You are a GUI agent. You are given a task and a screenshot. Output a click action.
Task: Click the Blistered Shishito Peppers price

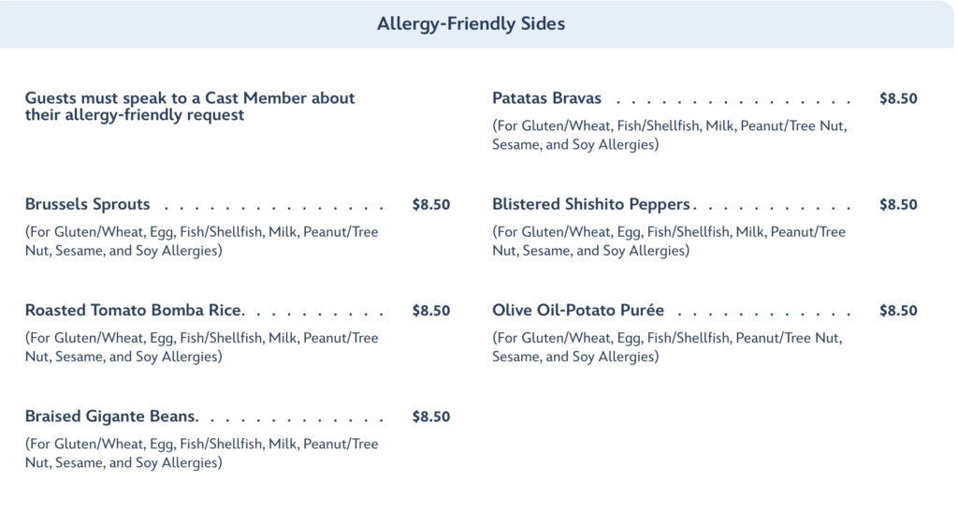[898, 205]
